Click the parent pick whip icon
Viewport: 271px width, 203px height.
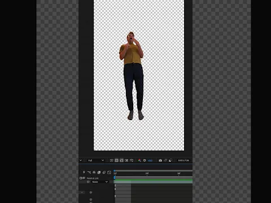pyautogui.click(x=88, y=182)
